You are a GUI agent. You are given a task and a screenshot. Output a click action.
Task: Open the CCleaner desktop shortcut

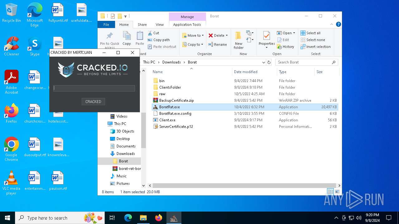tap(12, 46)
